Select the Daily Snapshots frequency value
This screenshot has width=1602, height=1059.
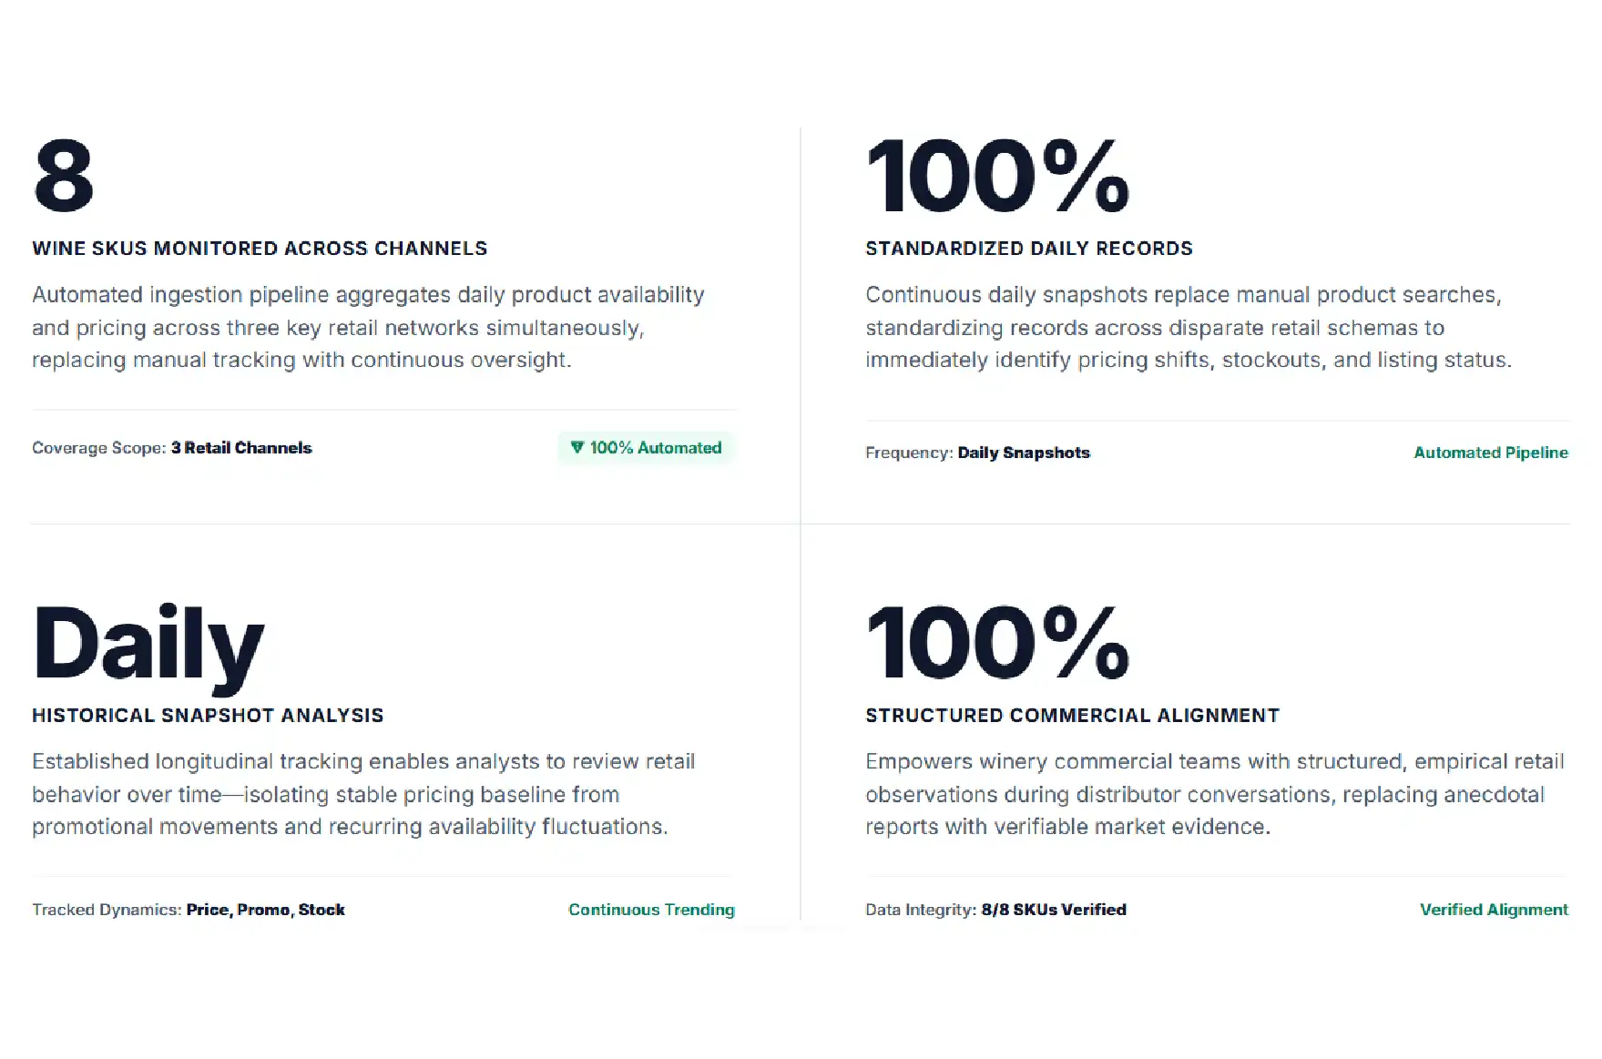coord(1024,453)
